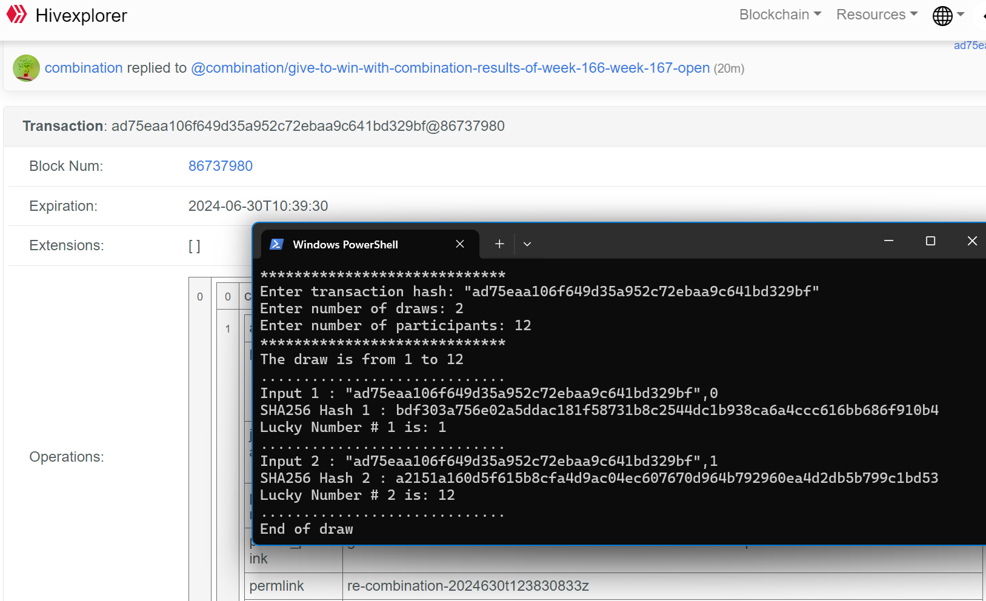Screen dimensions: 986x601
Task: Click the 'Extensions:' label
Action: (x=67, y=245)
